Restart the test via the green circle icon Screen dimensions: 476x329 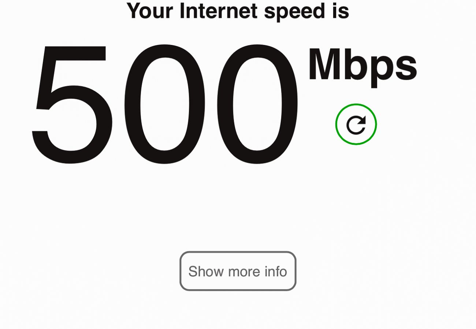coord(356,124)
